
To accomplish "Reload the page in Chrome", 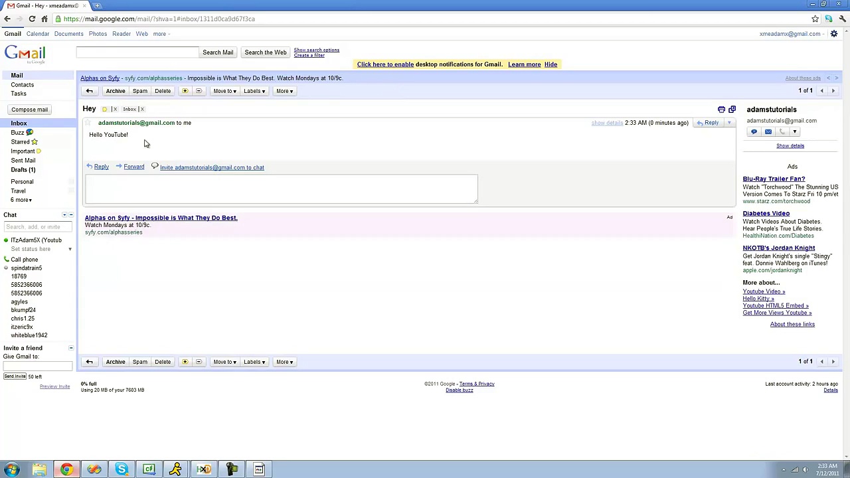I will (x=31, y=19).
